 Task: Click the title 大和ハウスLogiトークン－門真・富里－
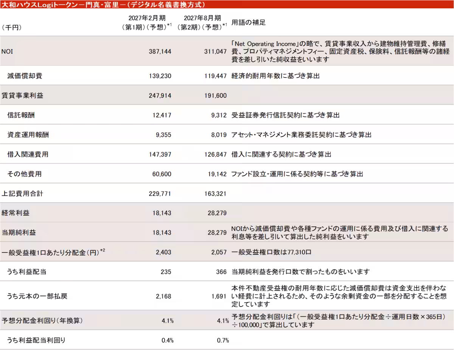[104, 5]
